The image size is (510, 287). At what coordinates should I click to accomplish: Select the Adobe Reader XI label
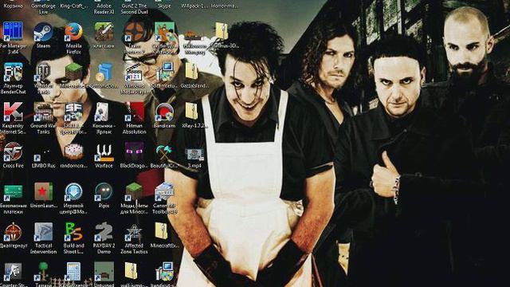coord(104,9)
